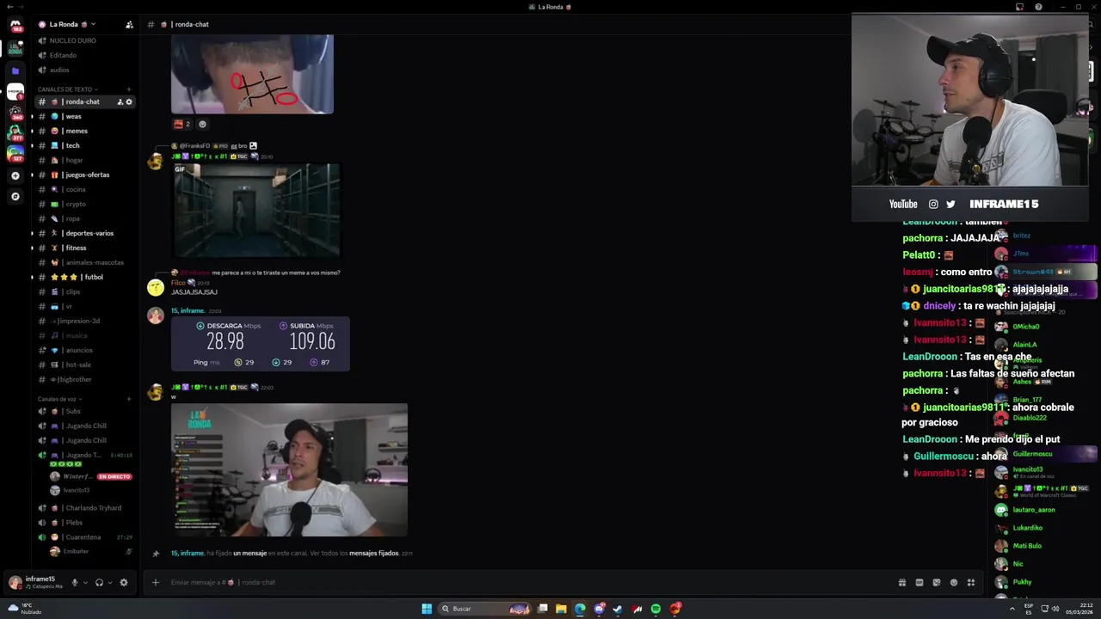
Task: Join the Cuarentena voice channel
Action: 84,537
